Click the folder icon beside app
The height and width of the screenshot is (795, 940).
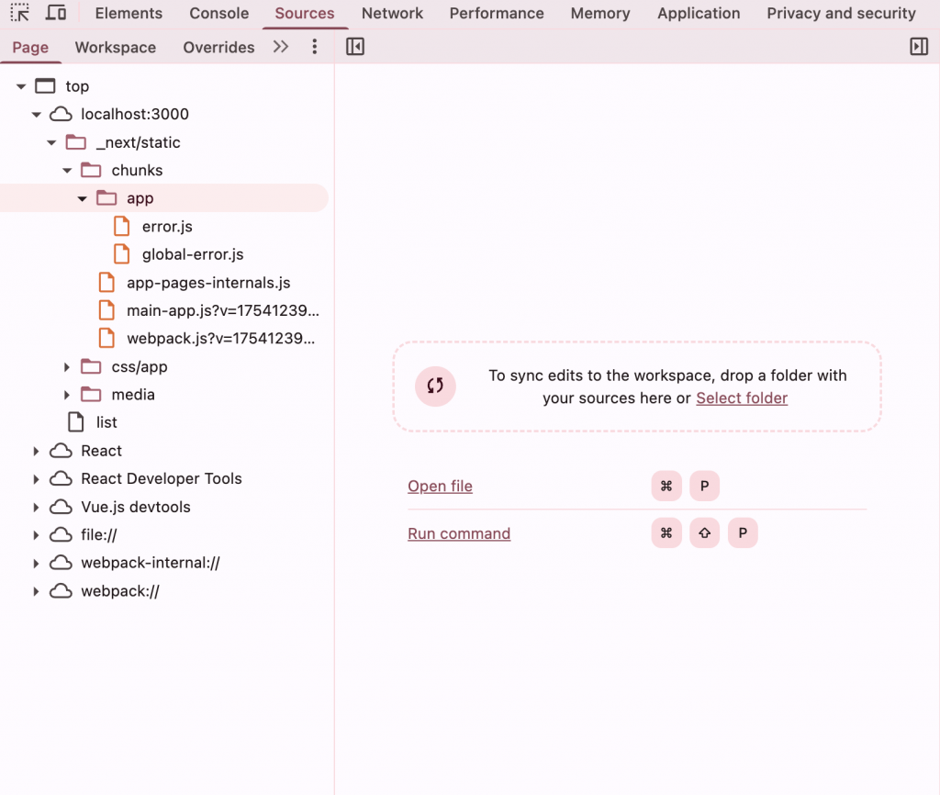tap(106, 198)
